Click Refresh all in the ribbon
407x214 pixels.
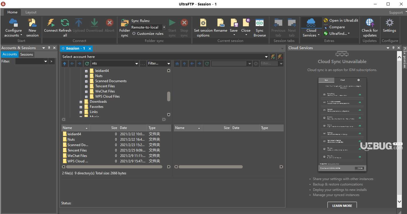pyautogui.click(x=65, y=28)
